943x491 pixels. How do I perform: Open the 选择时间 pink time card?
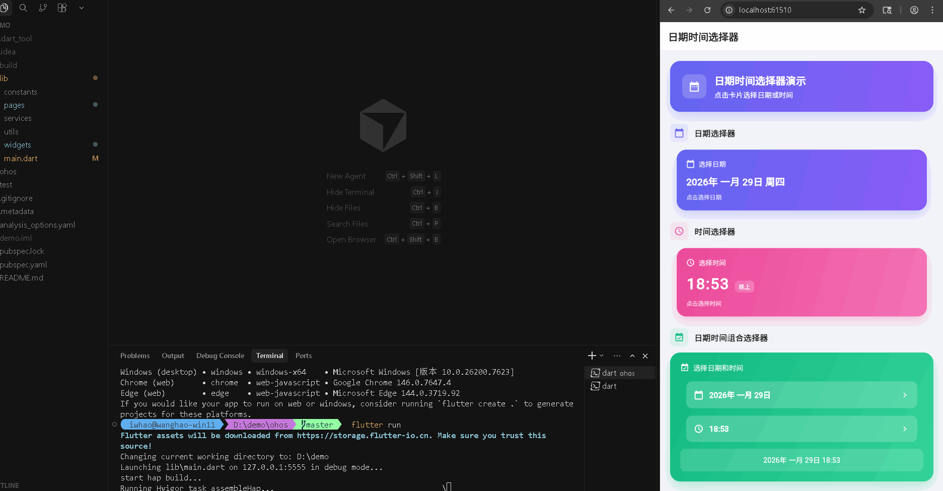click(x=802, y=283)
